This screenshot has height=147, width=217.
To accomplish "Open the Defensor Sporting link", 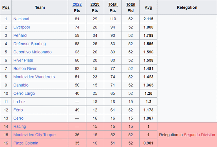I will 29,44.
